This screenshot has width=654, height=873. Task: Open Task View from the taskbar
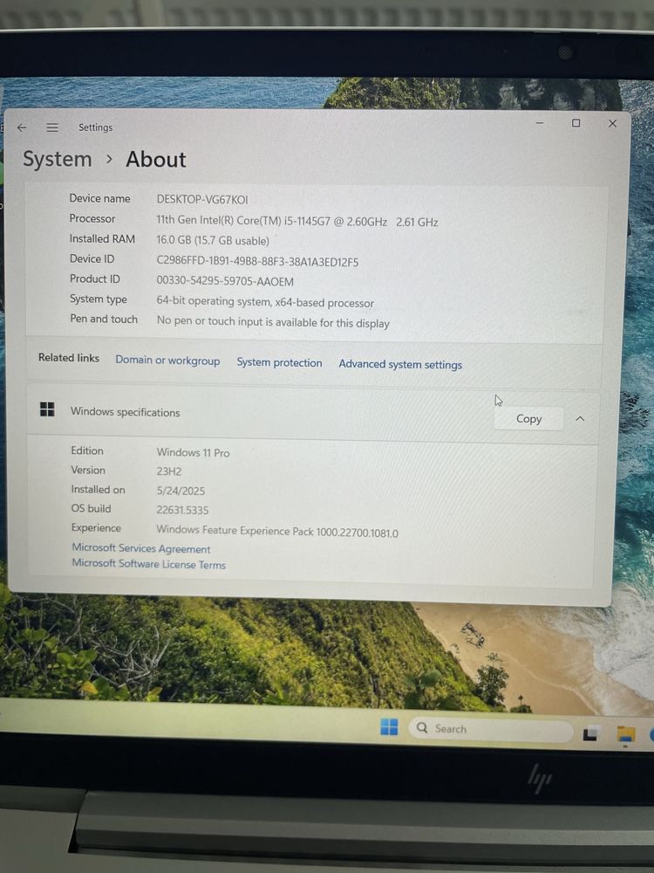(x=590, y=734)
